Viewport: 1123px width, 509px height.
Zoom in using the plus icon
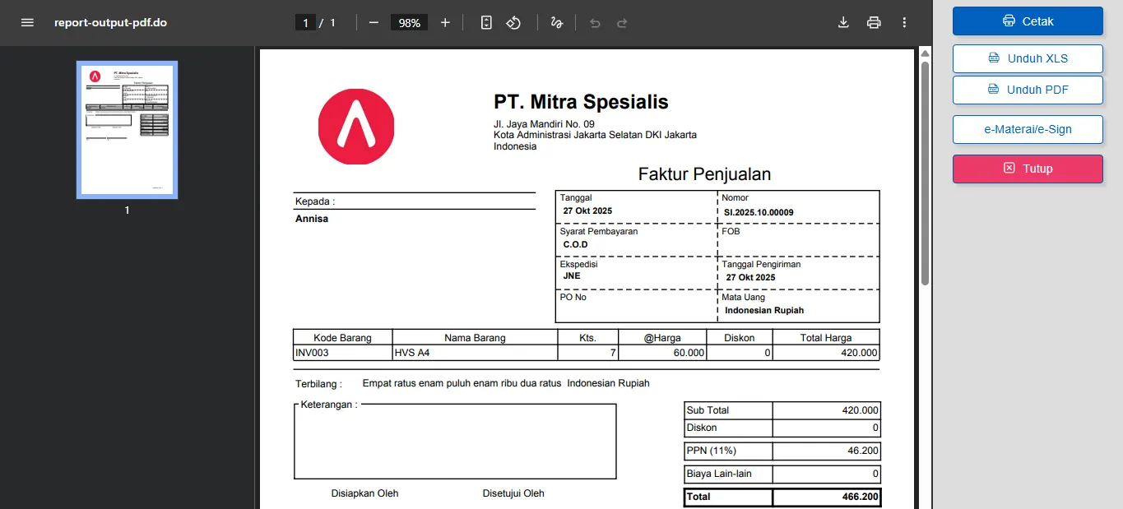click(x=445, y=22)
